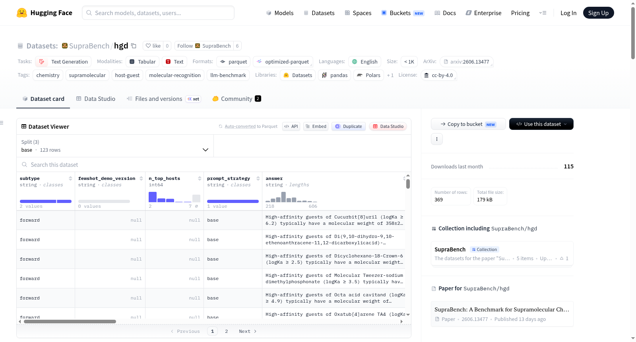Open the SupraBench collection card
Image resolution: width=636 pixels, height=342 pixels.
502,253
